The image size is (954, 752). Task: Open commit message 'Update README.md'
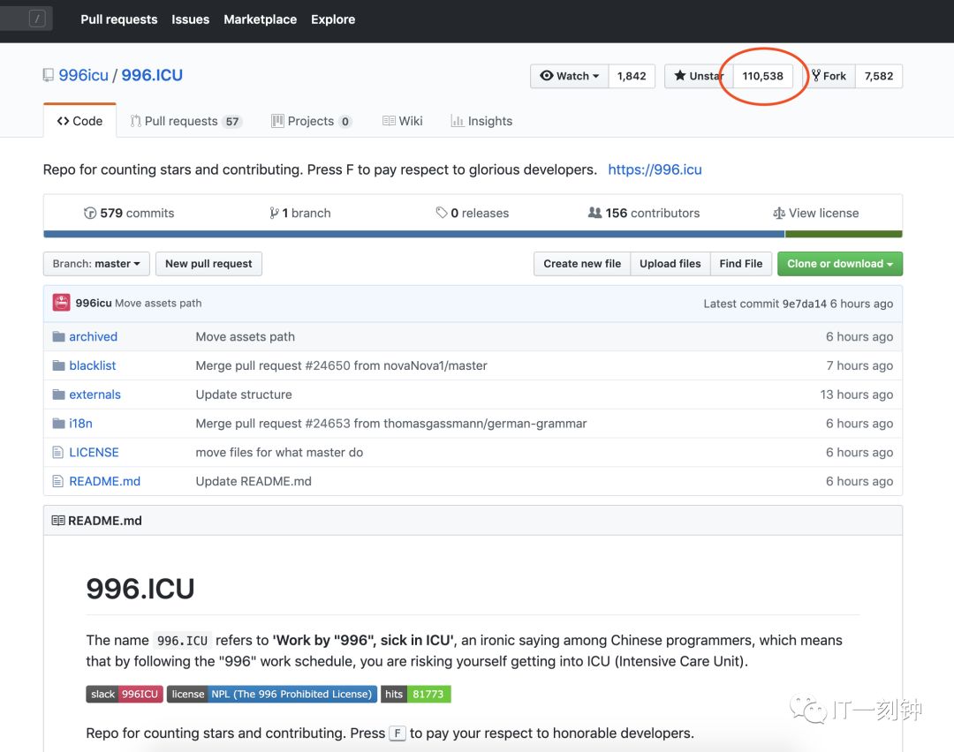coord(254,482)
